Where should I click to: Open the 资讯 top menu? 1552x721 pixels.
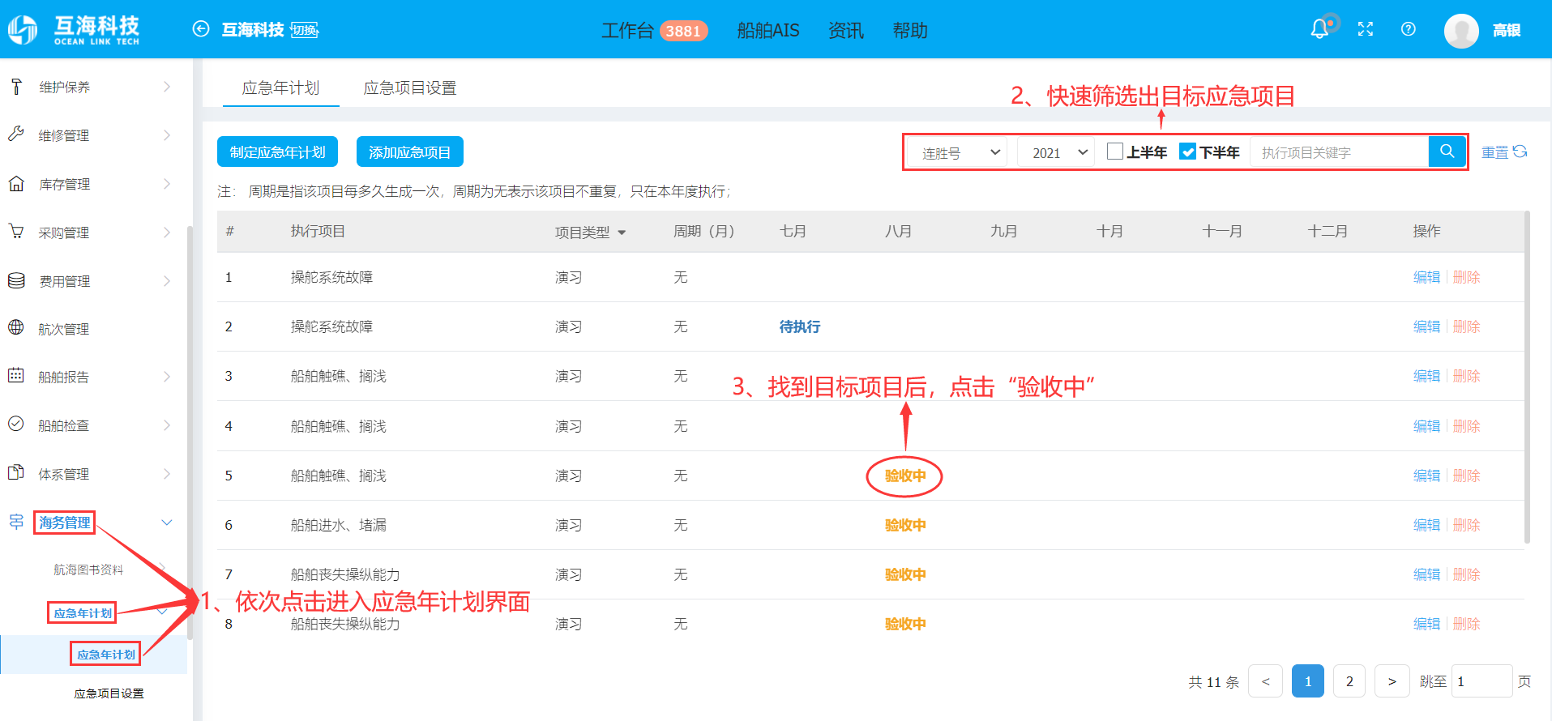(846, 31)
